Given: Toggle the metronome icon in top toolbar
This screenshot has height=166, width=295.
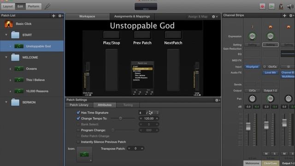Looking at the screenshot, I should 281,6.
